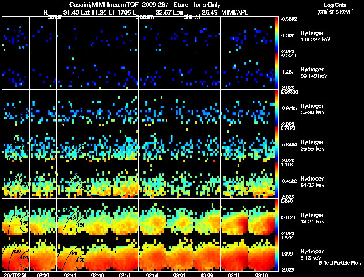
Task: Click color bar beside Hydrogen 24-35 keV row
Action: (x=278, y=181)
